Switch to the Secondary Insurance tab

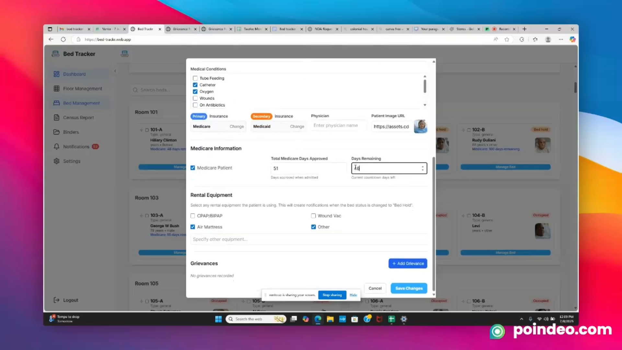[261, 116]
